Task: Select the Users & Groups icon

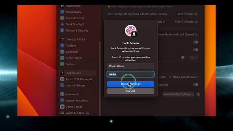Action: 62,86
